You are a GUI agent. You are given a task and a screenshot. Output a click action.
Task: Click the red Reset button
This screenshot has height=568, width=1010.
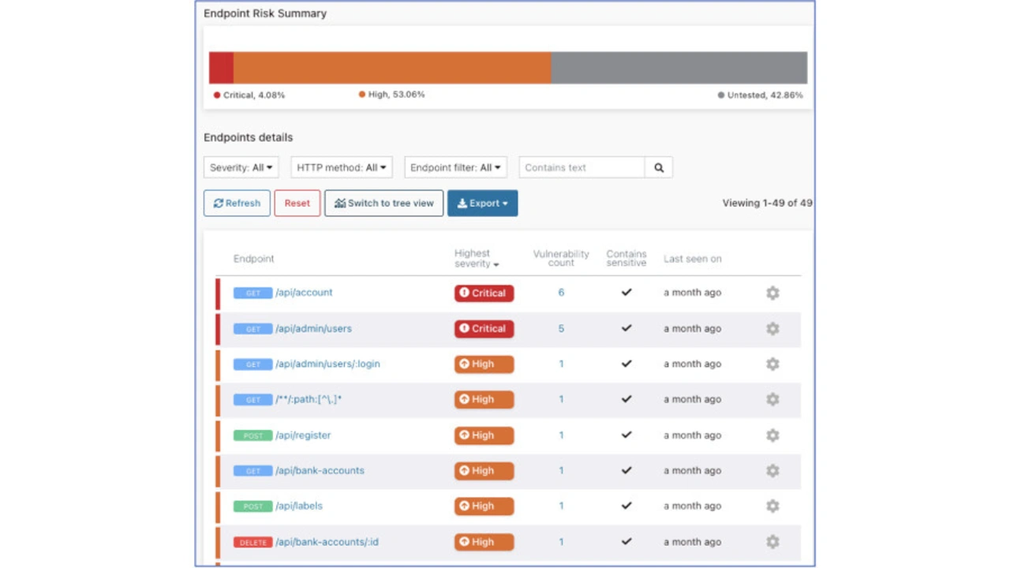[x=297, y=204]
